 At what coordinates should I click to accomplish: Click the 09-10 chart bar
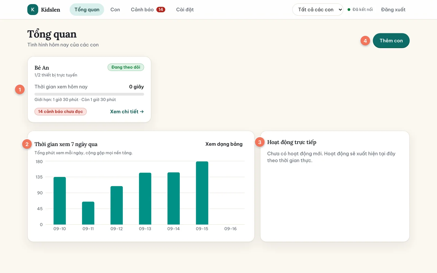(x=60, y=201)
